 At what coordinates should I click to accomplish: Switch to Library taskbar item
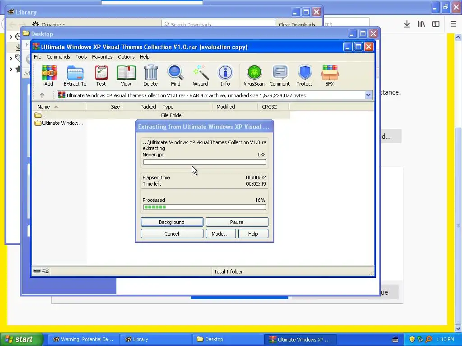pos(156,339)
